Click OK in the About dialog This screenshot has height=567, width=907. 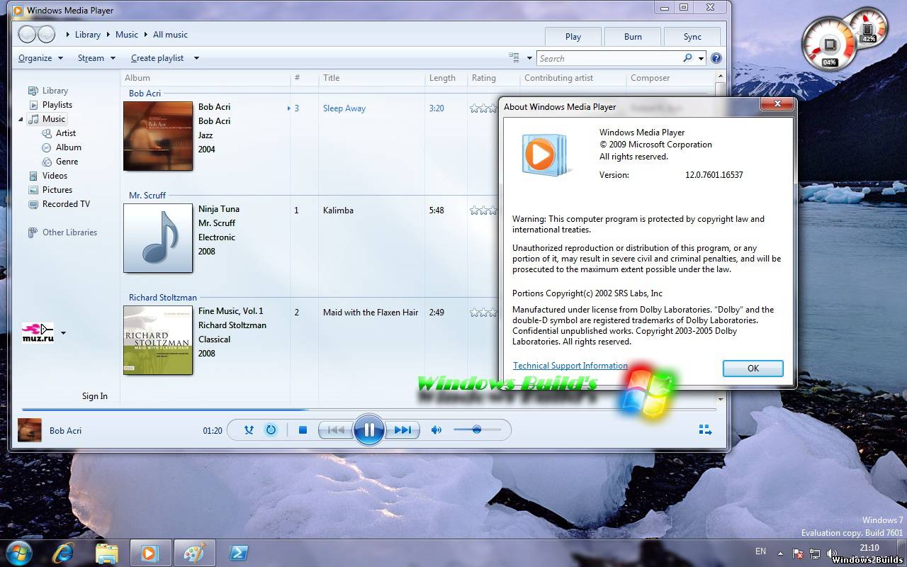pos(753,368)
